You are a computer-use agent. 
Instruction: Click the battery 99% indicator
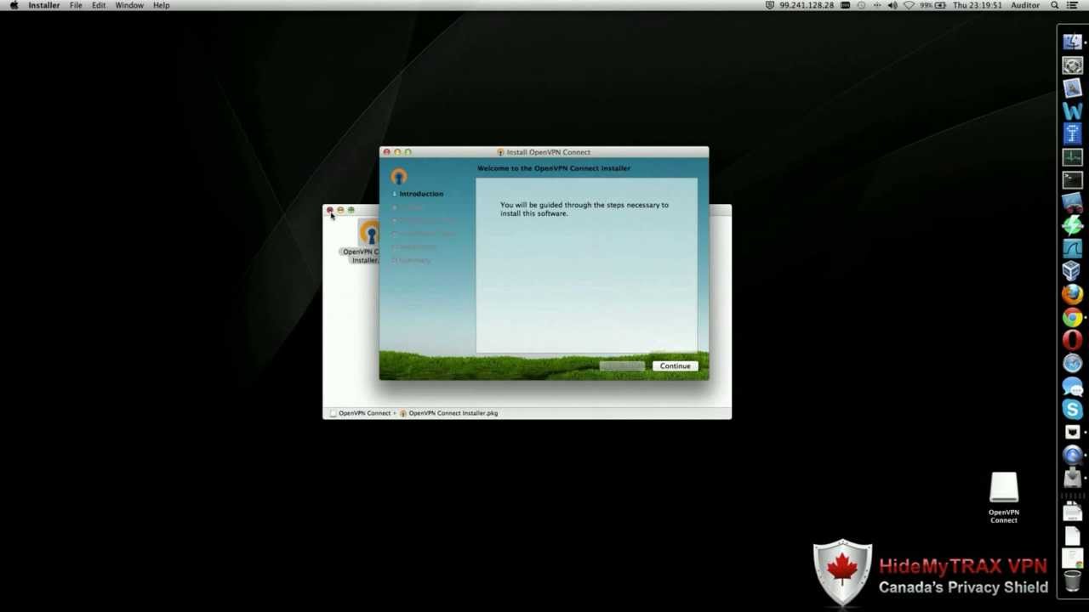click(932, 5)
